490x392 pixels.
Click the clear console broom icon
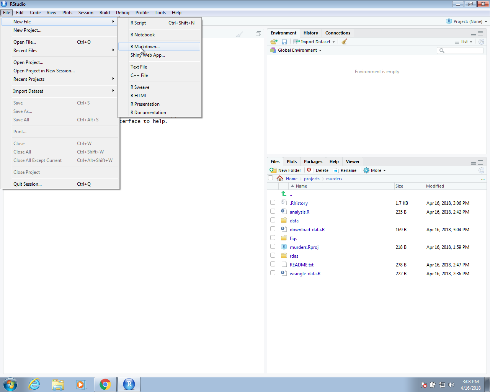click(x=240, y=34)
